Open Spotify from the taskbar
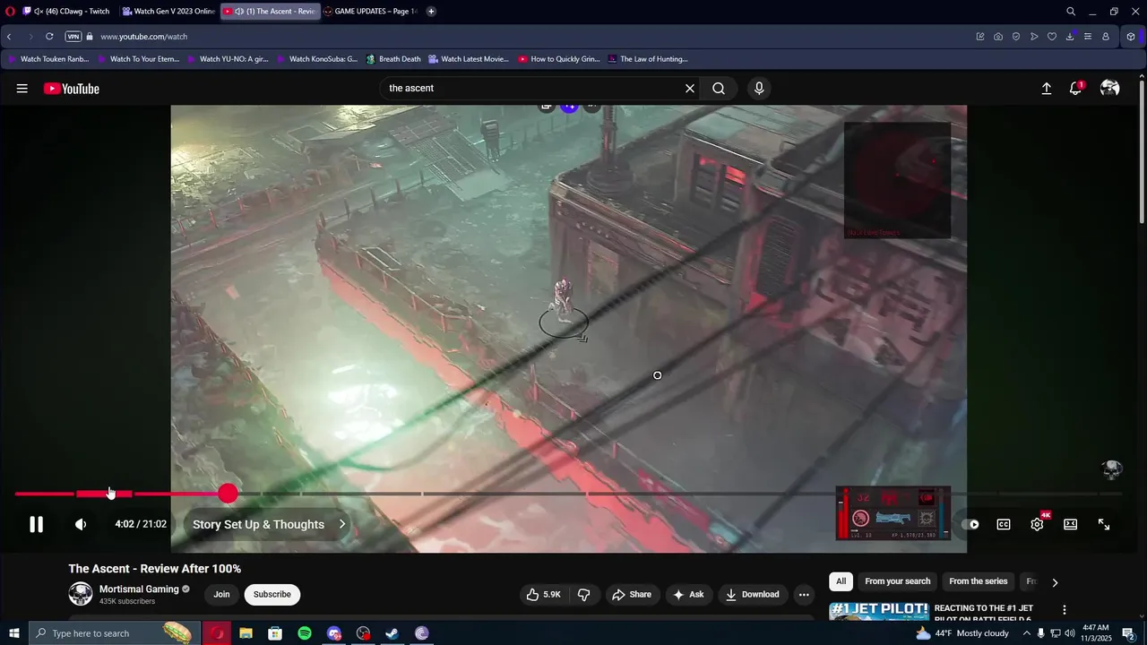This screenshot has width=1147, height=645. pyautogui.click(x=305, y=633)
